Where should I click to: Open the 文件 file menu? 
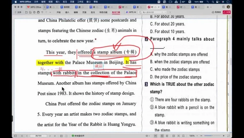[x=18, y=12]
